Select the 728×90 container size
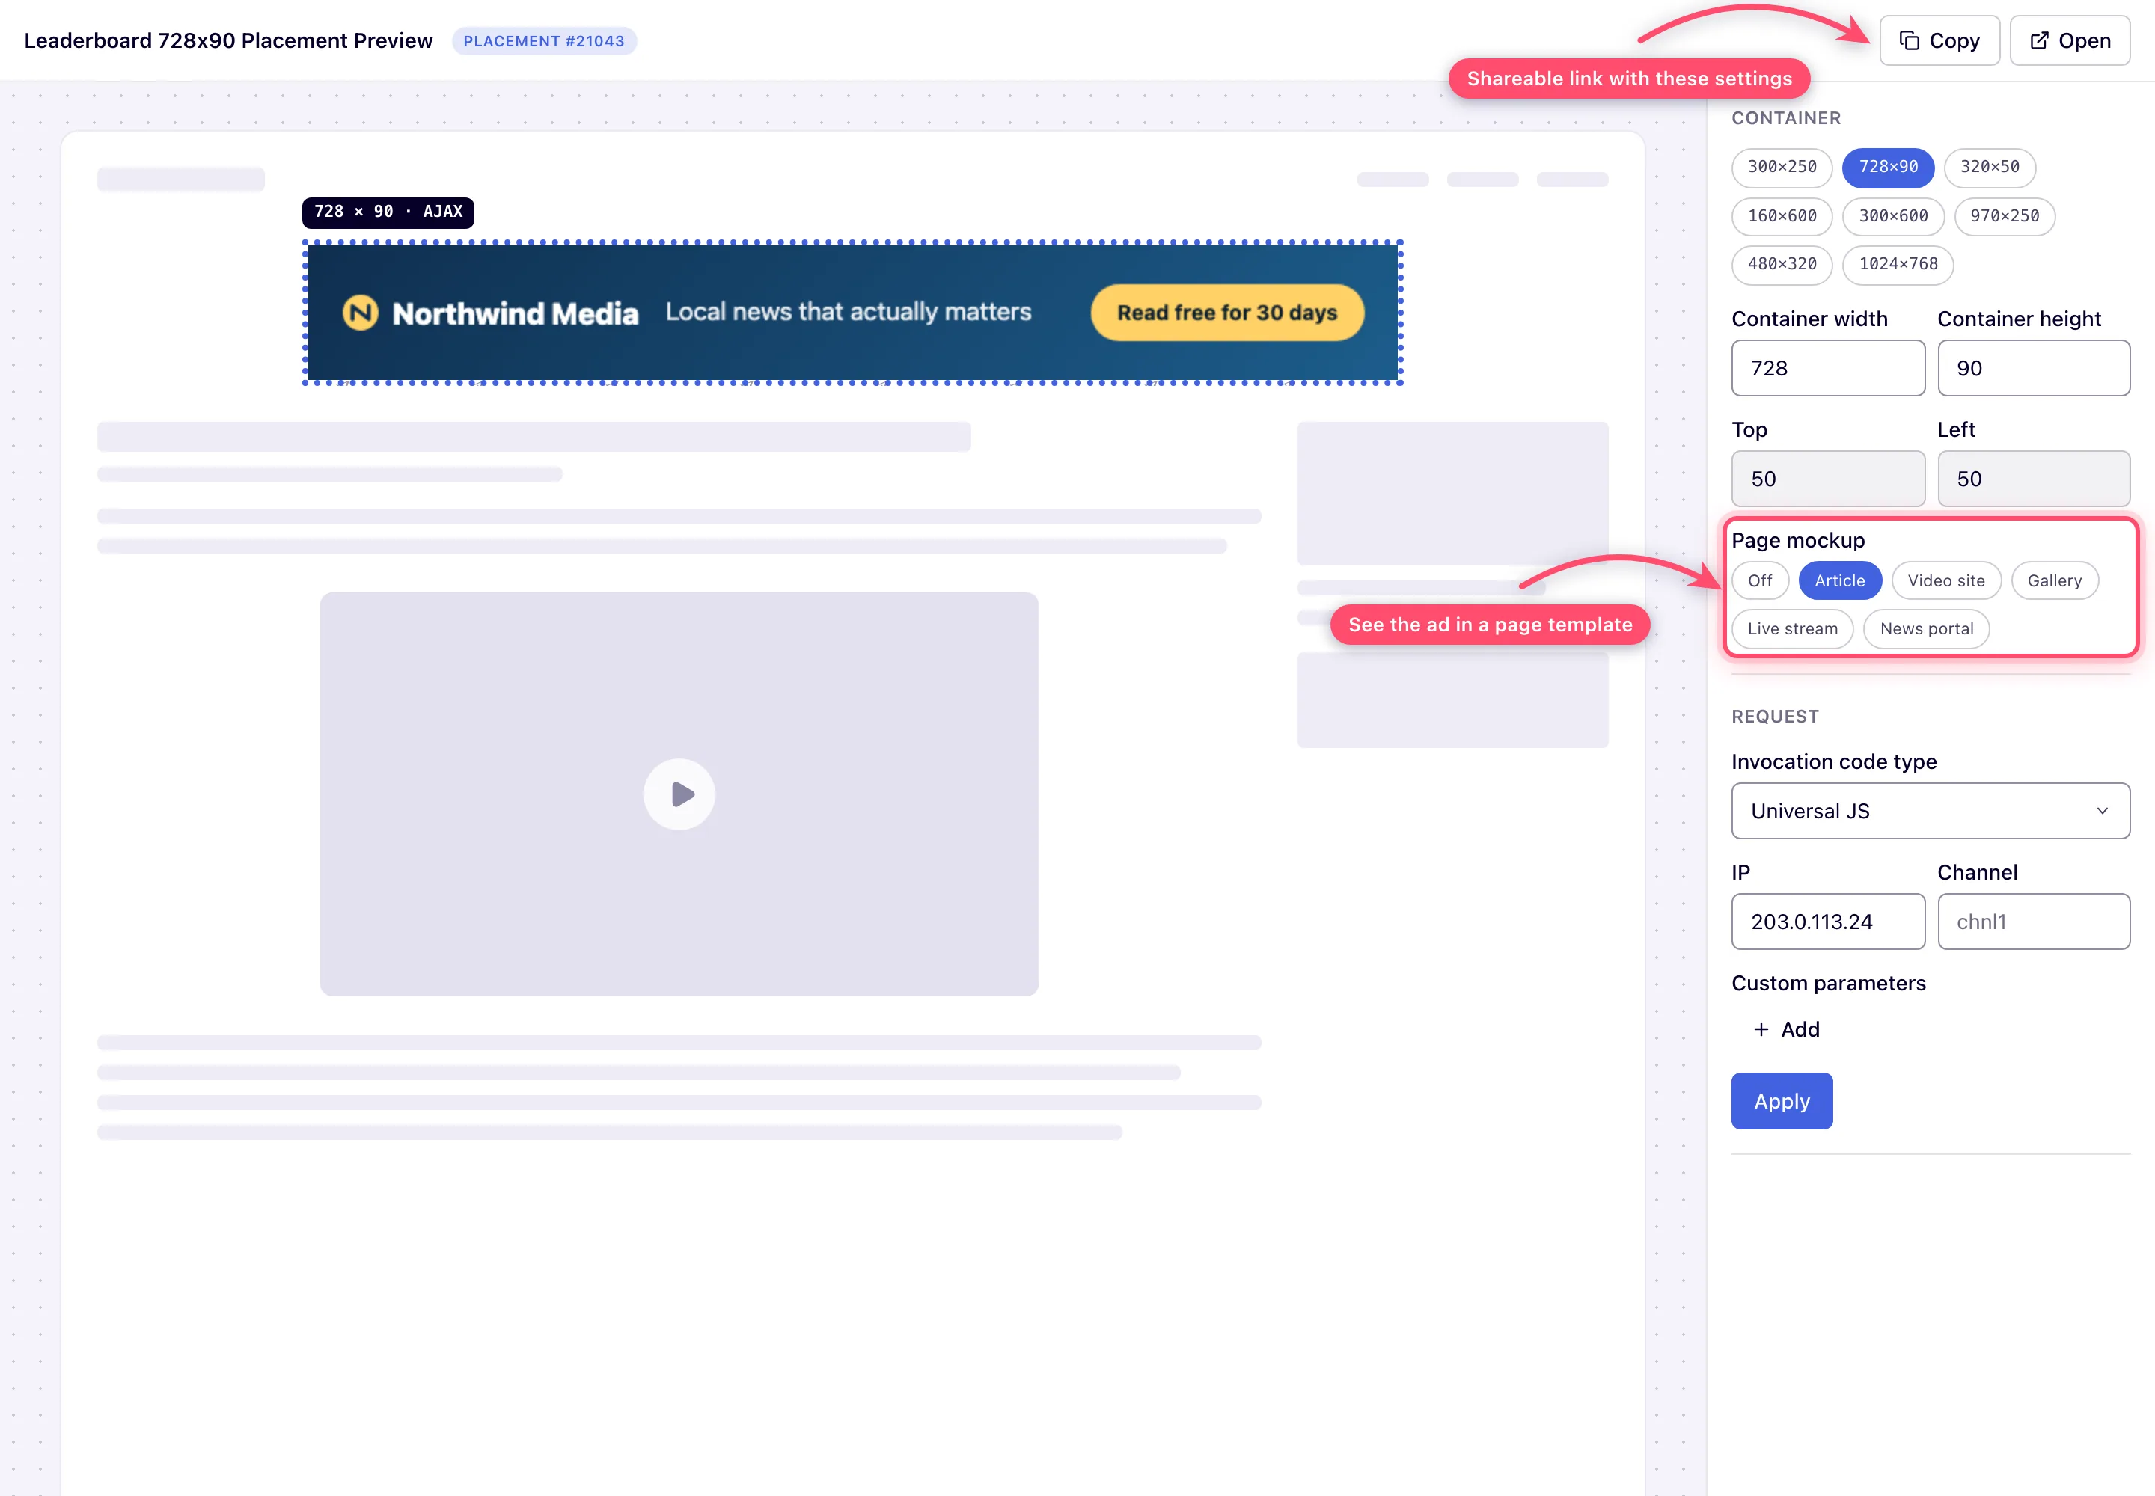Image resolution: width=2155 pixels, height=1496 pixels. click(1888, 167)
